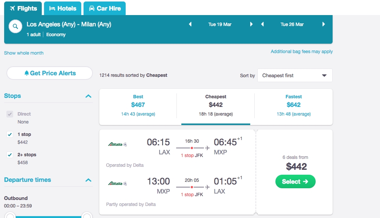Advance departure date past Tue 19 Mar
380x218 pixels.
point(251,24)
